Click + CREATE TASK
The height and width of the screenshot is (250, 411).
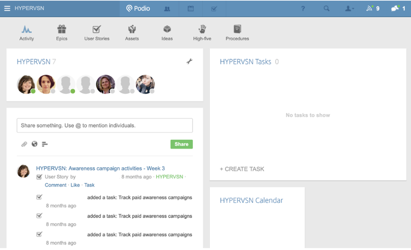[242, 169]
